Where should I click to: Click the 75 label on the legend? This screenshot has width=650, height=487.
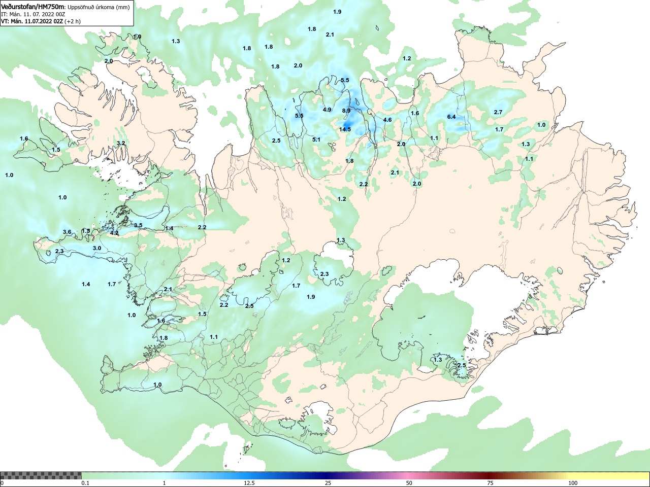[x=490, y=483]
